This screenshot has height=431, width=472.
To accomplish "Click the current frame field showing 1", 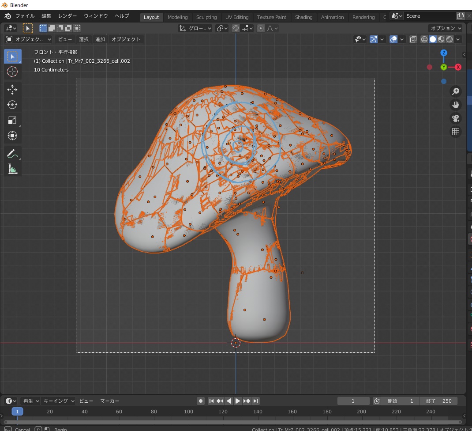I will tap(353, 401).
